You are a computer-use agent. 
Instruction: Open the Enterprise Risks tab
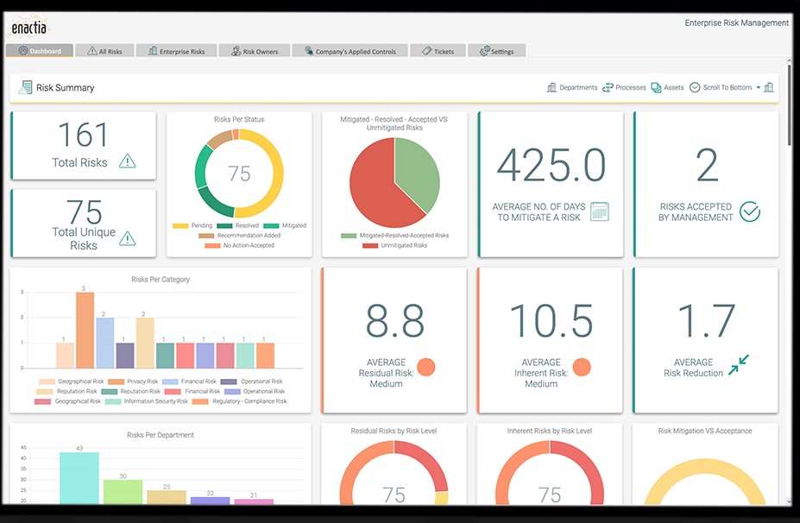coord(177,51)
